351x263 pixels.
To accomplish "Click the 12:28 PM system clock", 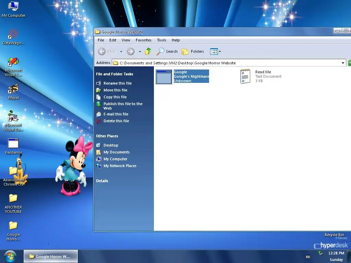I will tap(336, 253).
